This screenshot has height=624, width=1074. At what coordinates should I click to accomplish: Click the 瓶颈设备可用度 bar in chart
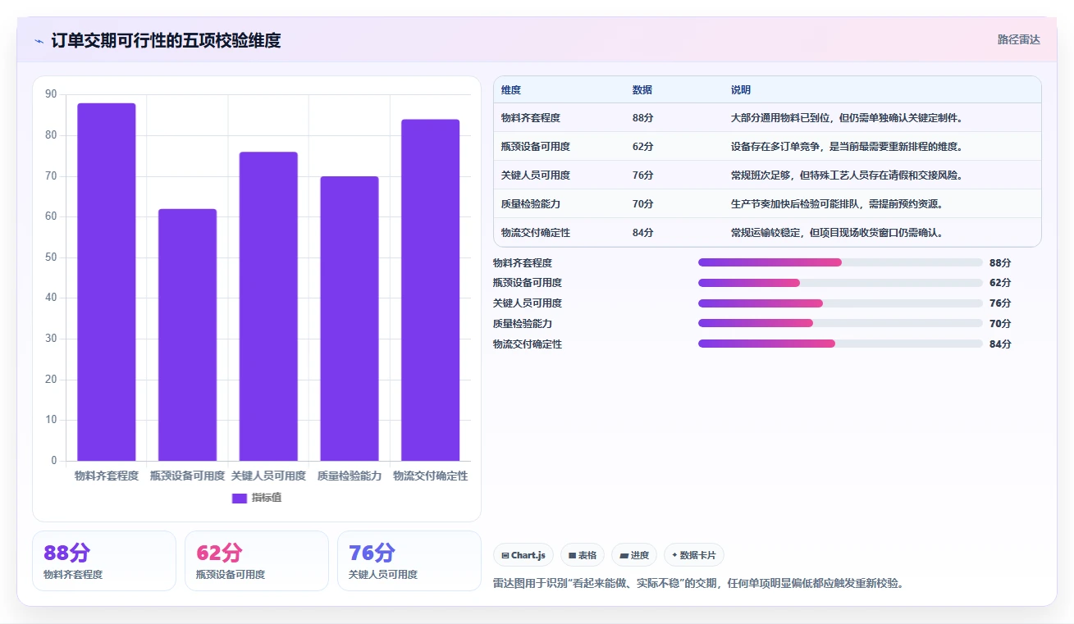click(x=187, y=335)
